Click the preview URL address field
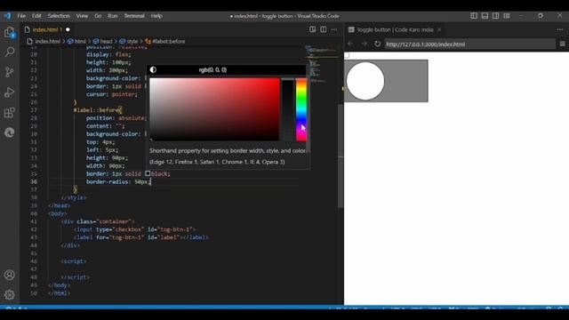 [470, 44]
